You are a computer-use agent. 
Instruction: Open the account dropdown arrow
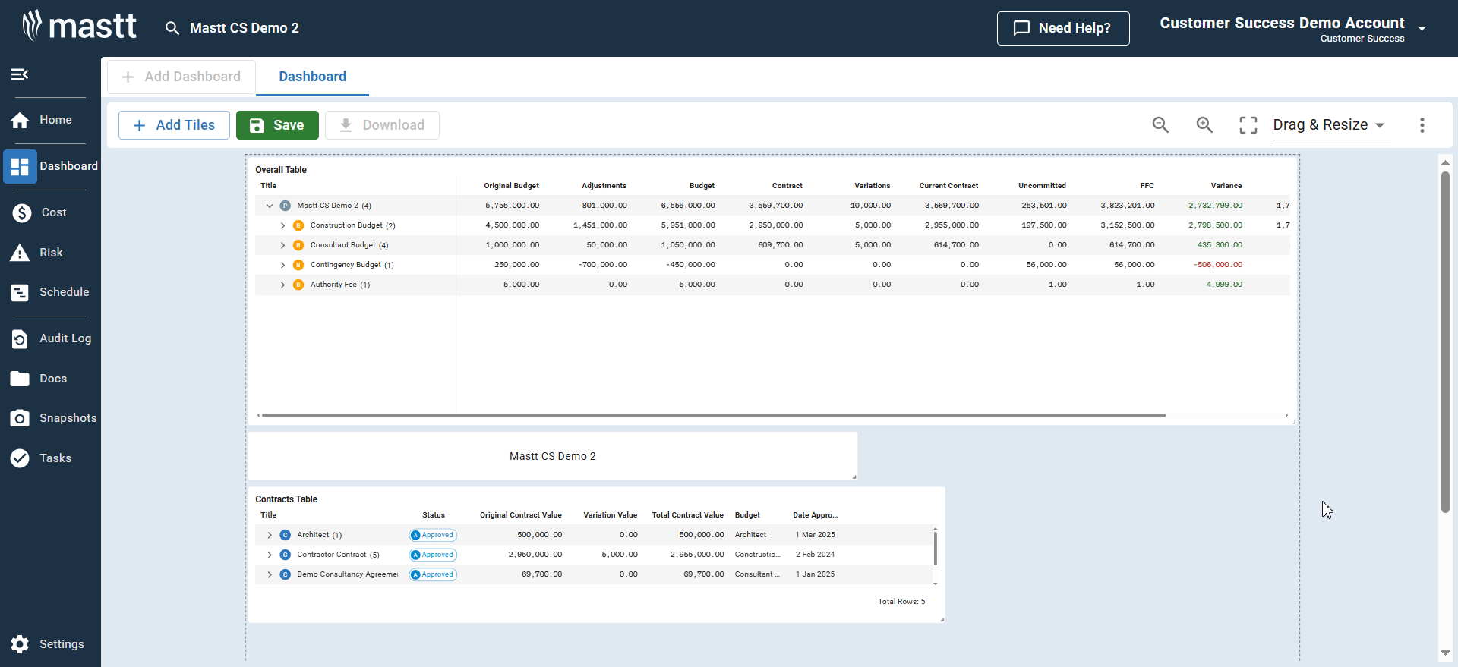click(x=1422, y=29)
